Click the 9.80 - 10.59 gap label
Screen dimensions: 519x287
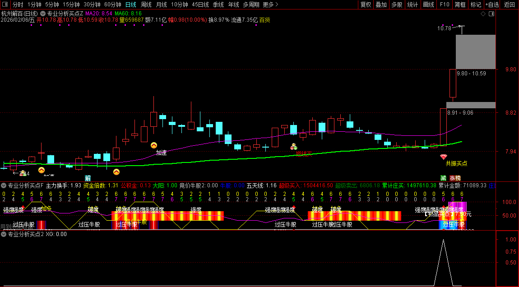click(471, 74)
